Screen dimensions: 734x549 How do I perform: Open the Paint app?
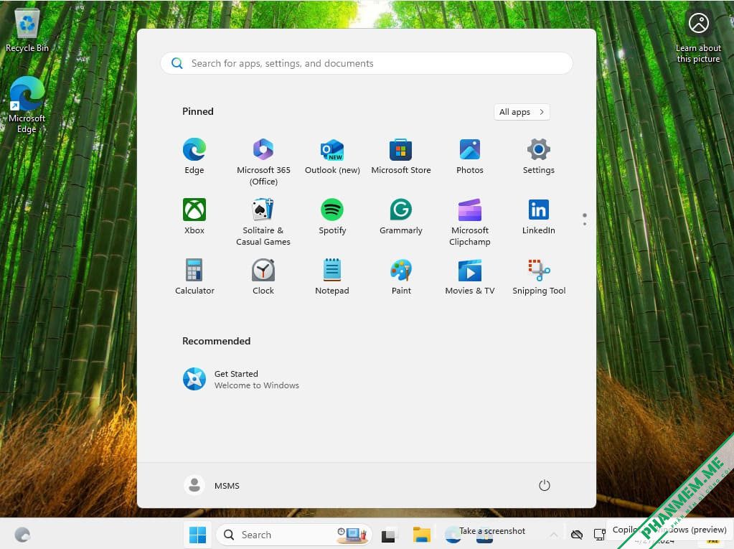400,276
